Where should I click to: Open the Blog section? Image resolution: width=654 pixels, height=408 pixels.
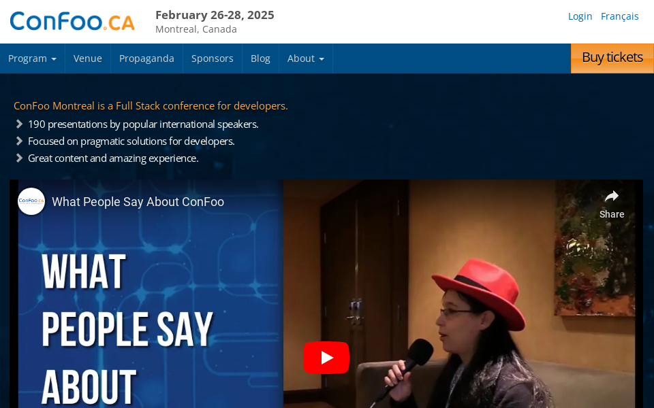point(260,58)
